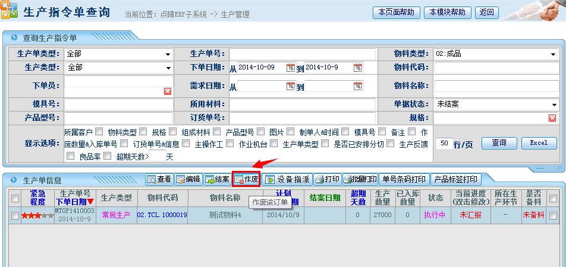566x267 pixels.
Task: Open calendar for 需求日期 end date
Action: [358, 86]
